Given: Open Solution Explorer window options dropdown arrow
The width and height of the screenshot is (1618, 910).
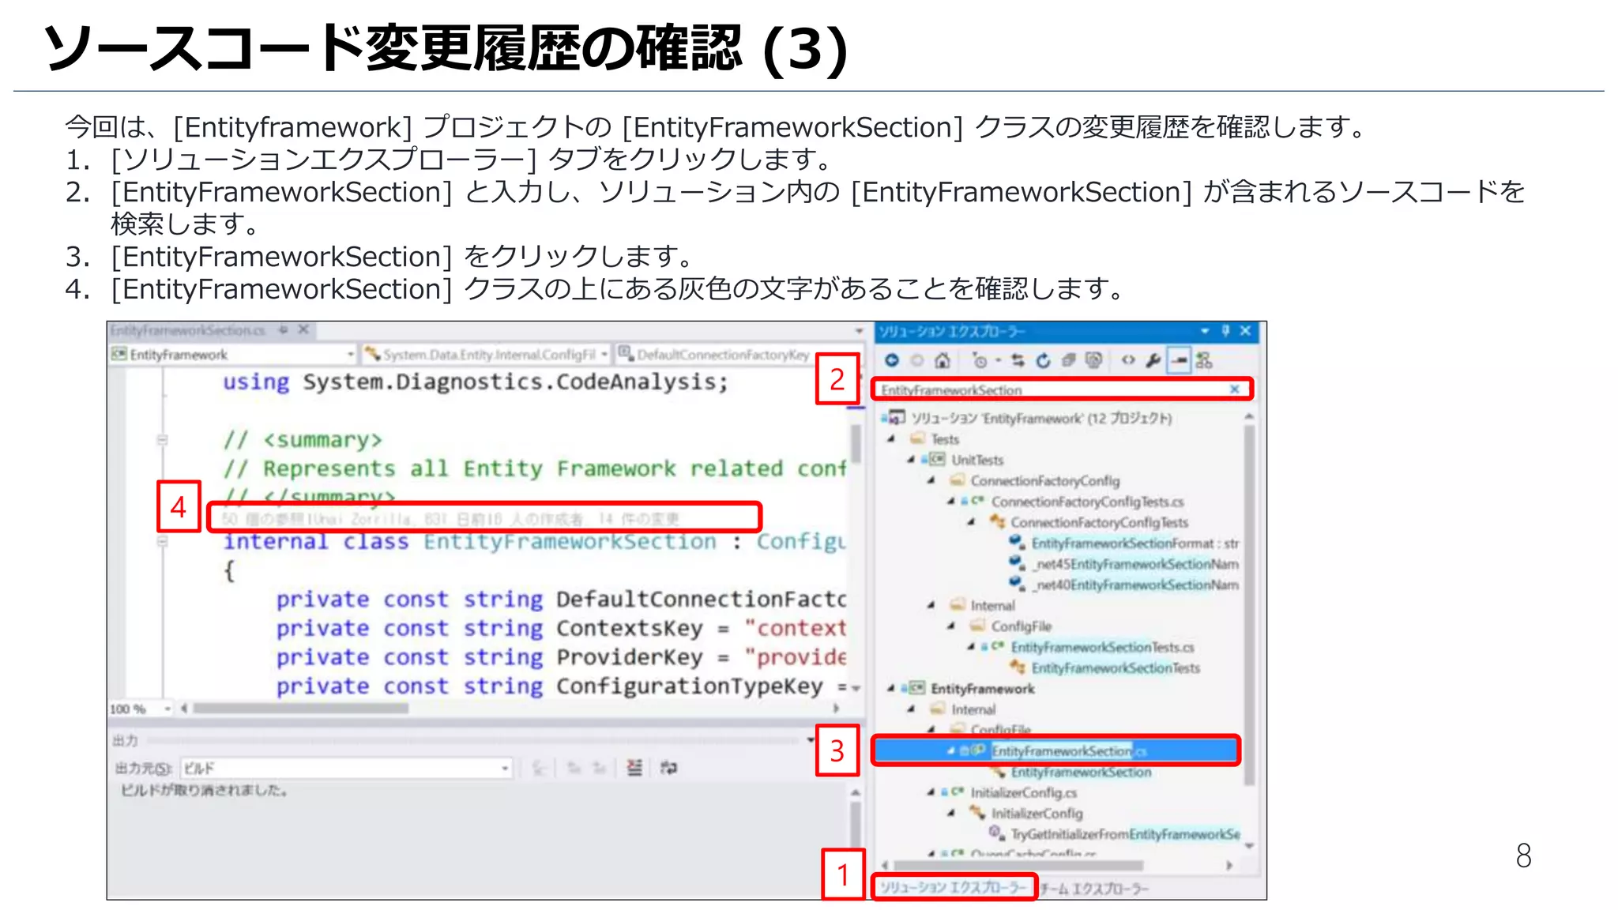Looking at the screenshot, I should coord(1205,331).
